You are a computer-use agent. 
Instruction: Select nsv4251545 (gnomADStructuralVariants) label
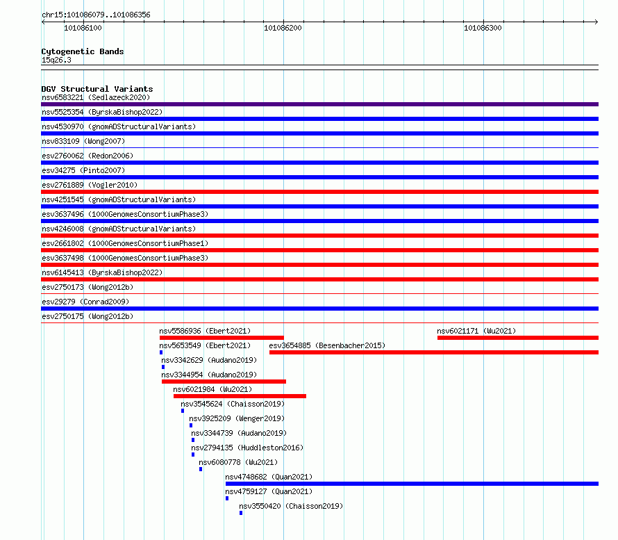pos(119,199)
